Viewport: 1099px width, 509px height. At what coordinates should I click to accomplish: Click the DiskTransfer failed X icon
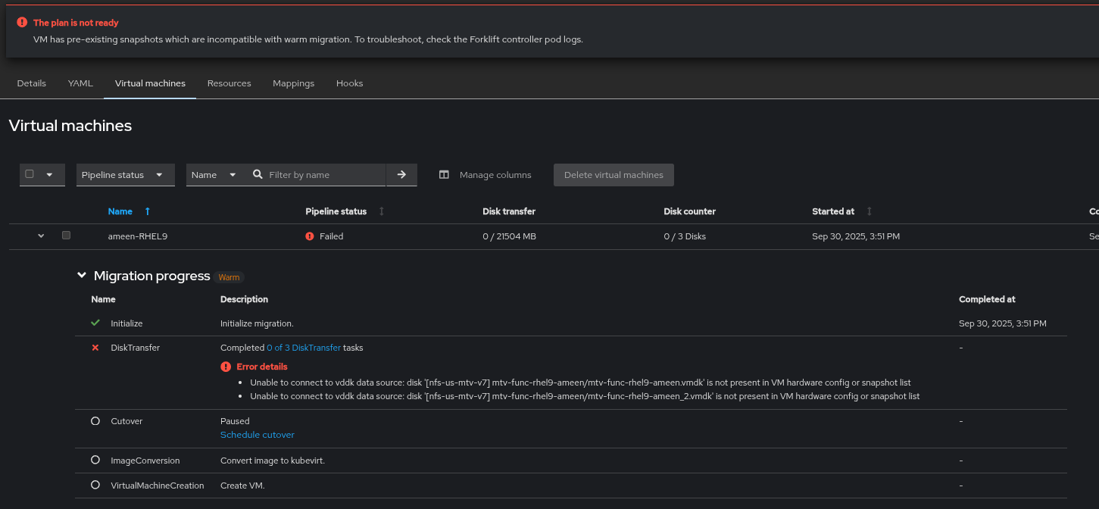tap(95, 348)
